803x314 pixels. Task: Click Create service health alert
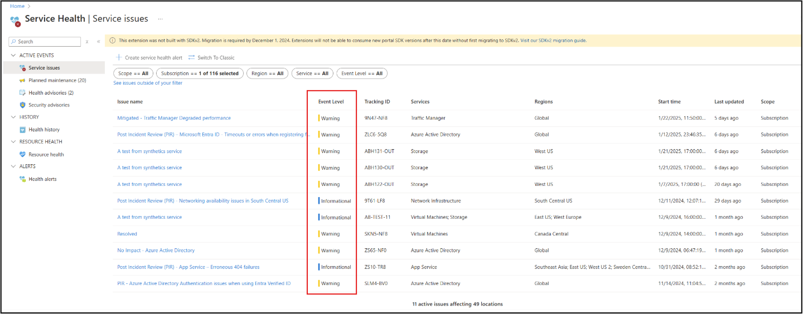click(149, 57)
